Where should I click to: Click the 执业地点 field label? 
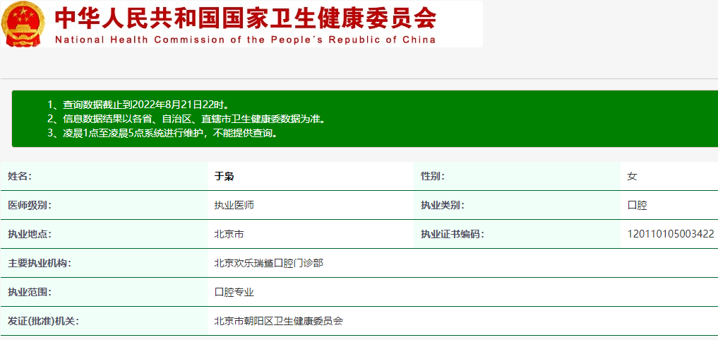click(30, 234)
